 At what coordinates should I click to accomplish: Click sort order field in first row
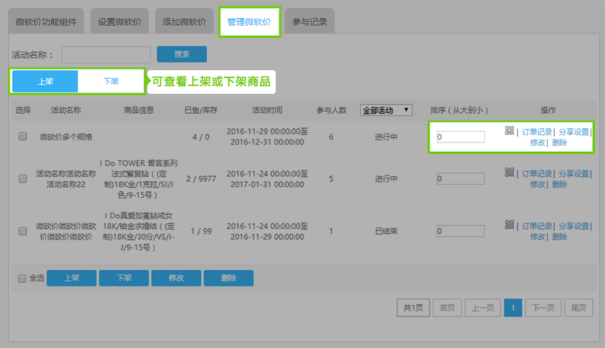point(460,137)
